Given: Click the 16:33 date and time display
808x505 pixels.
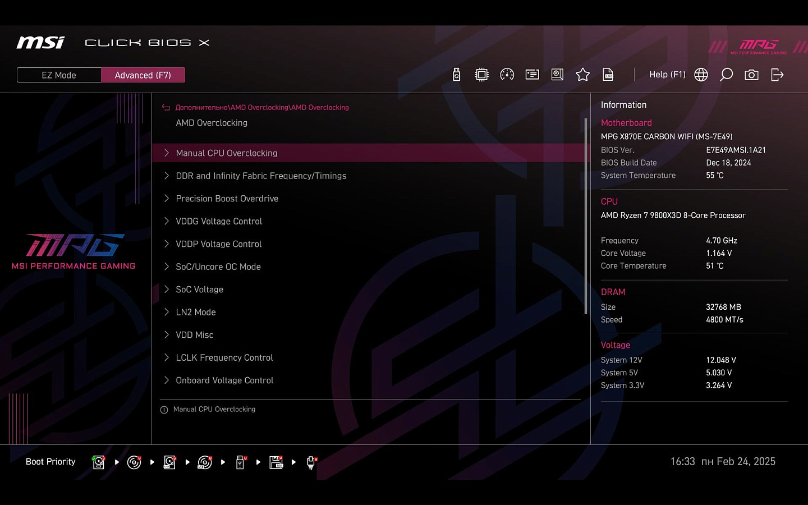Looking at the screenshot, I should [x=723, y=462].
